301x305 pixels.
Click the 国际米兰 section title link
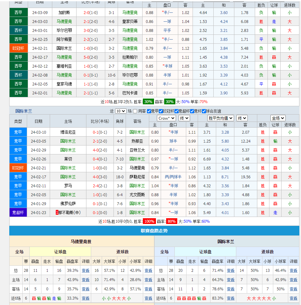pyautogui.click(x=24, y=111)
